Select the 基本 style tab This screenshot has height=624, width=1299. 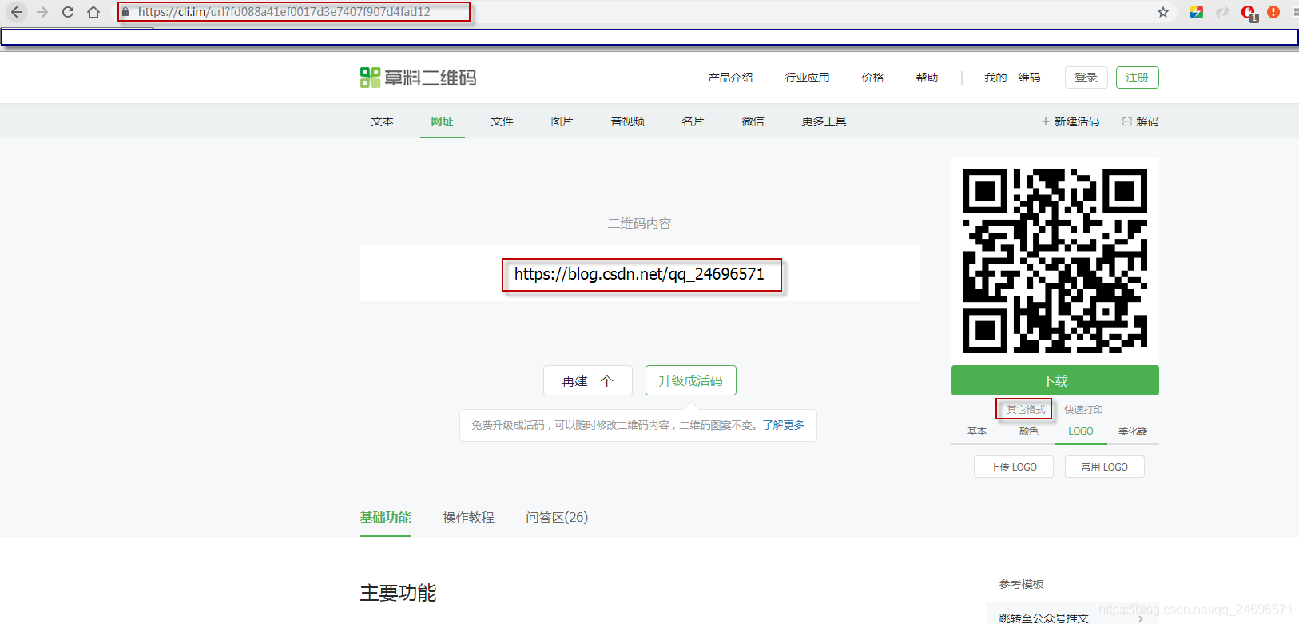[x=977, y=431]
